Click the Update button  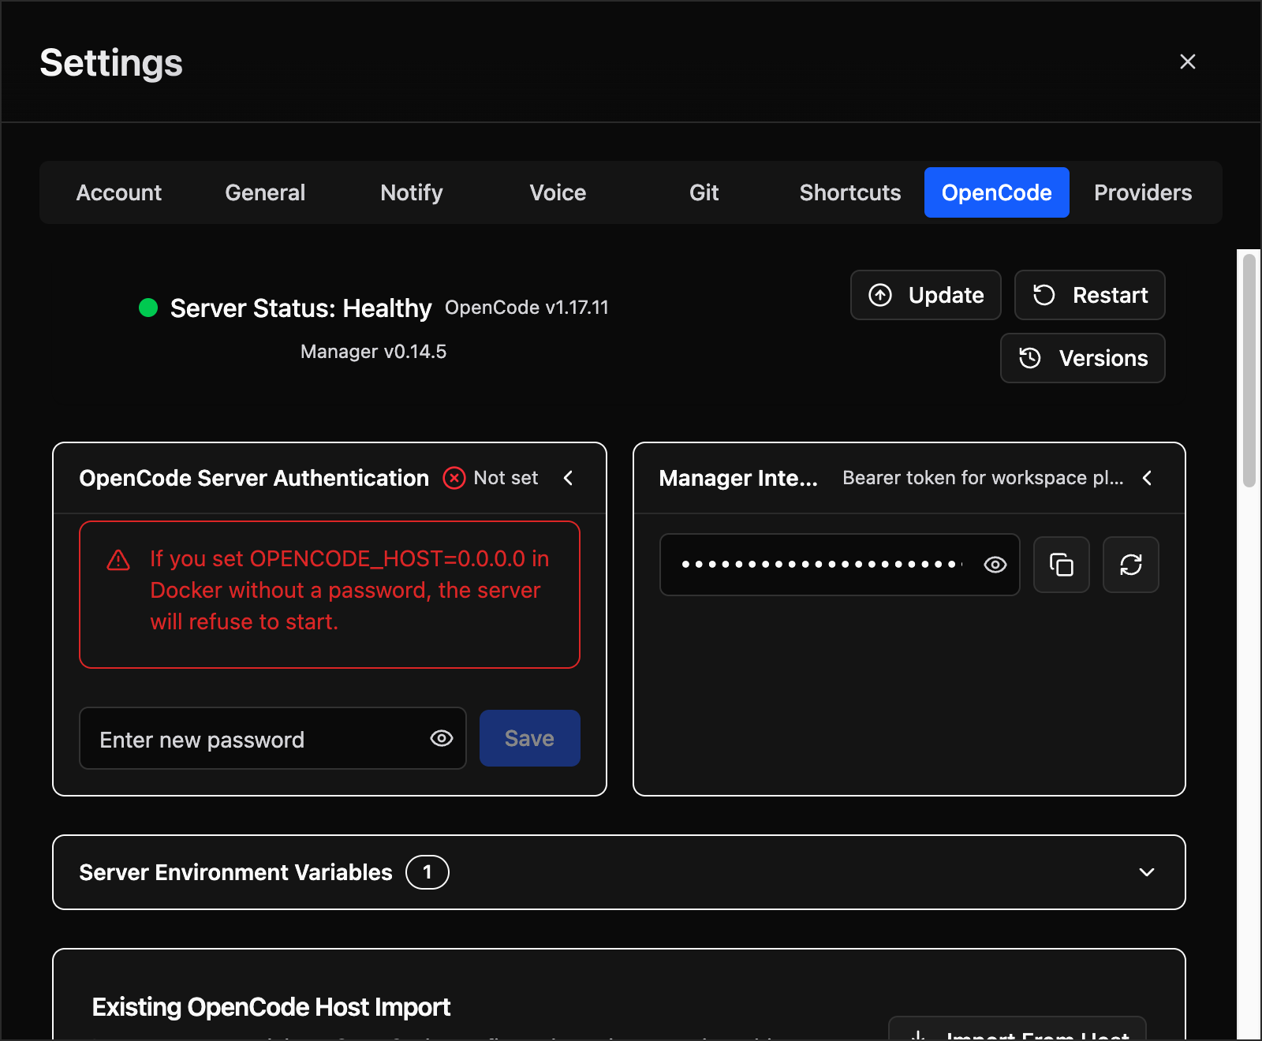coord(926,295)
